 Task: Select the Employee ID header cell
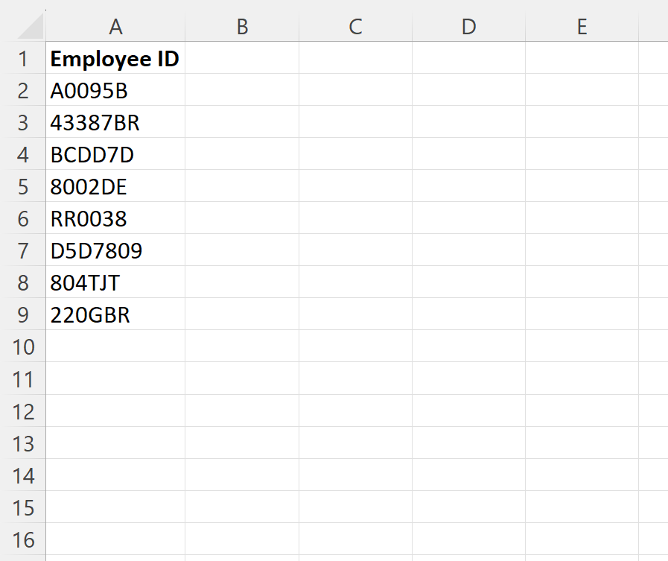(x=115, y=58)
